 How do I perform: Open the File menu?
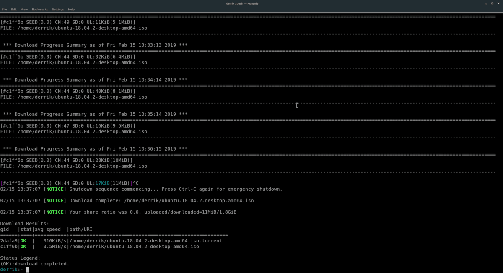4,9
